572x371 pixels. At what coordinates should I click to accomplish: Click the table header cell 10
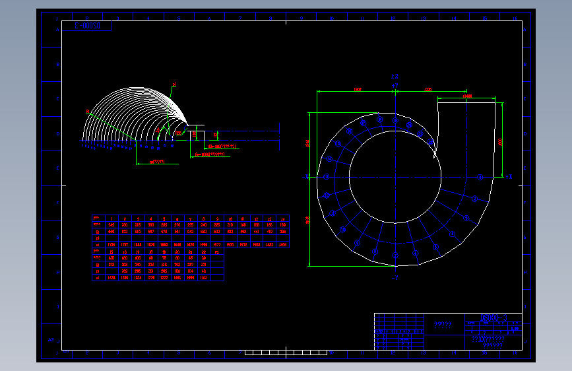point(230,219)
